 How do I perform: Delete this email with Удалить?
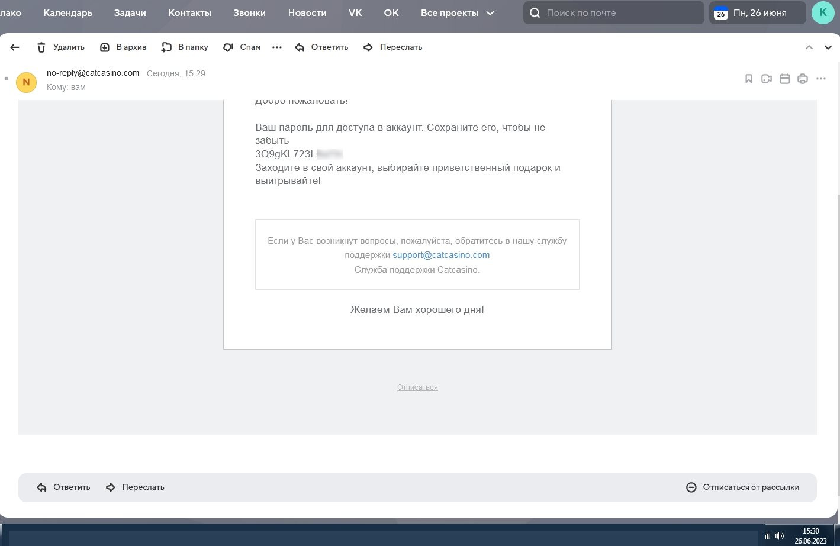point(60,47)
